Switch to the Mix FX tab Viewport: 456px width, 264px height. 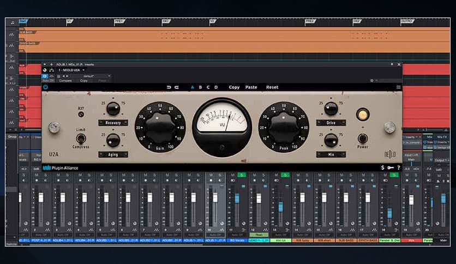click(x=441, y=137)
